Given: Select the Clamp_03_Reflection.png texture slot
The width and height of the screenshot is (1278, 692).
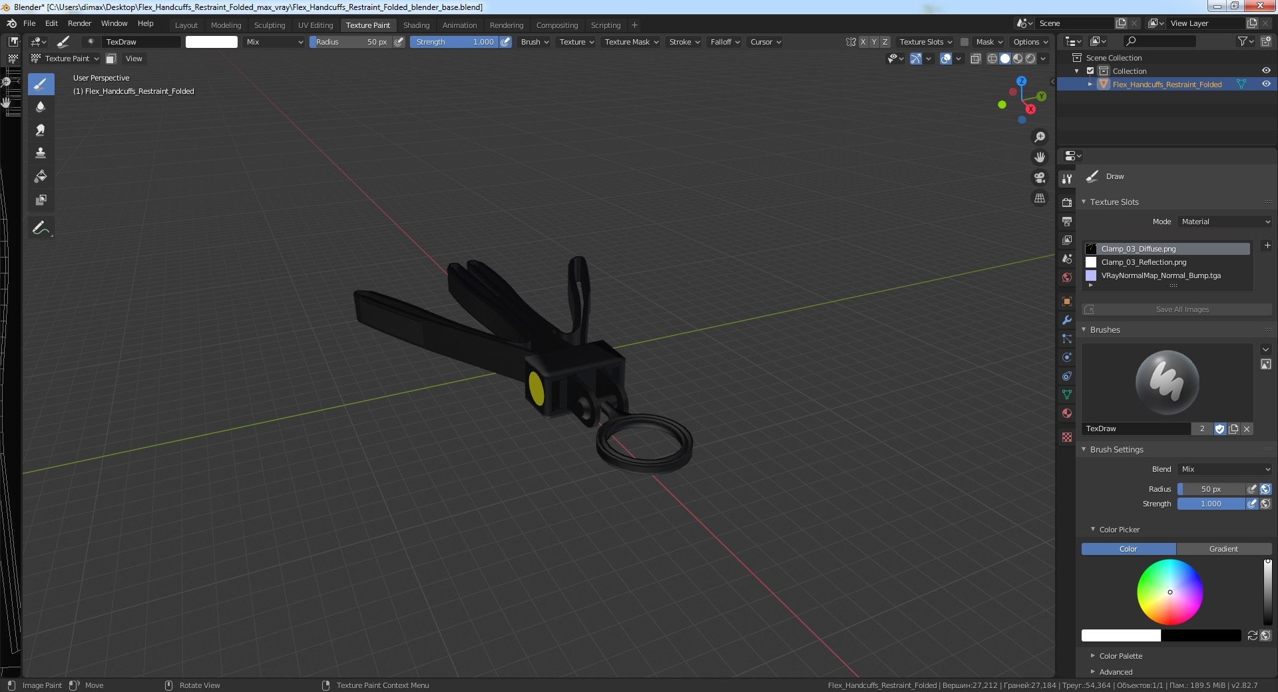Looking at the screenshot, I should (1167, 262).
